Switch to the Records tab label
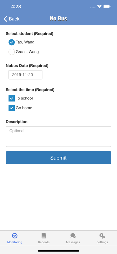Screen dimensions: 117x254 44,242
